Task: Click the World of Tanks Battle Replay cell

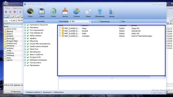Action: pyautogui.click(x=142, y=36)
